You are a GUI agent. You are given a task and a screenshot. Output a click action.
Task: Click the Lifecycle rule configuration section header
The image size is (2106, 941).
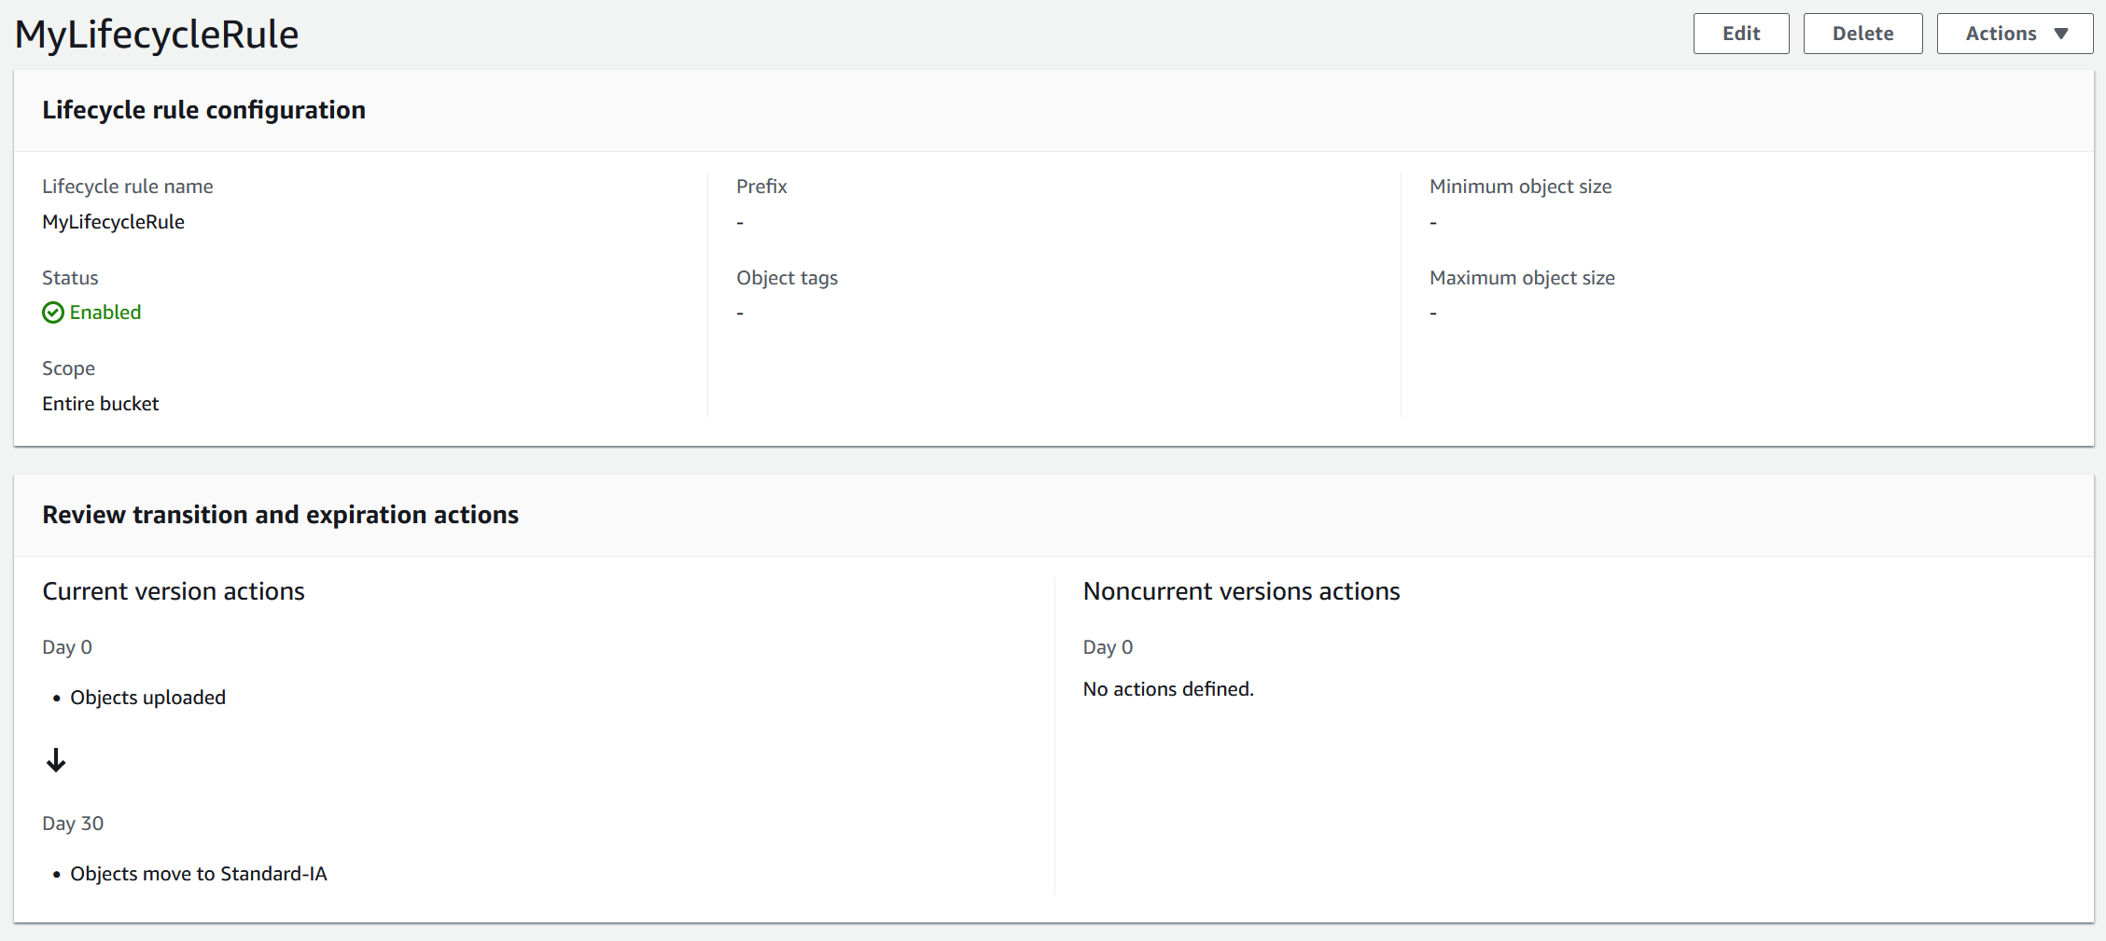[203, 109]
